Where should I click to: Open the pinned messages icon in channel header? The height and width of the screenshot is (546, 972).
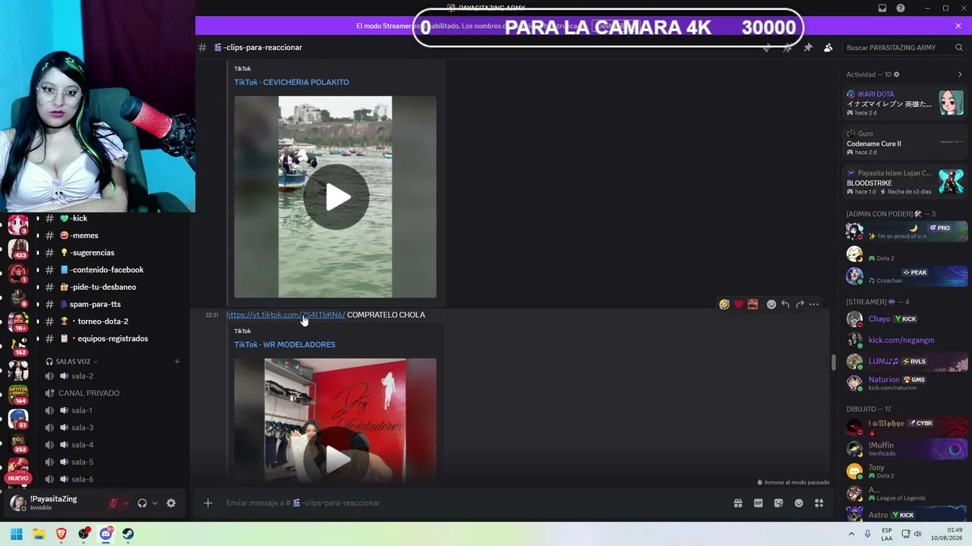click(808, 47)
